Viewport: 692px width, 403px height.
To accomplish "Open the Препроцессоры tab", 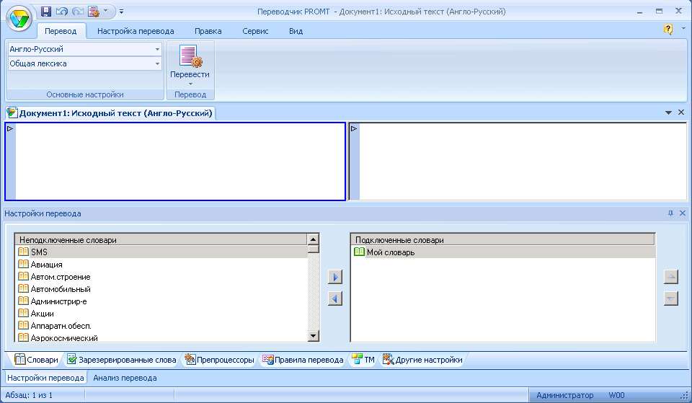I will click(x=219, y=360).
